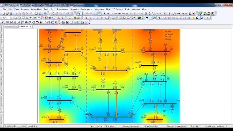Screen dimensions: 233x131
Task: Click 'Met convergence tolerances' in status bar
Action: coord(103,126)
